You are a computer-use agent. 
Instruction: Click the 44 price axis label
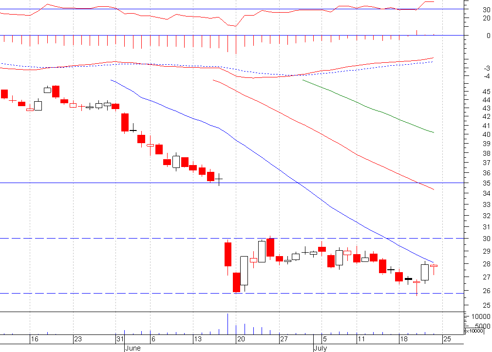point(486,100)
